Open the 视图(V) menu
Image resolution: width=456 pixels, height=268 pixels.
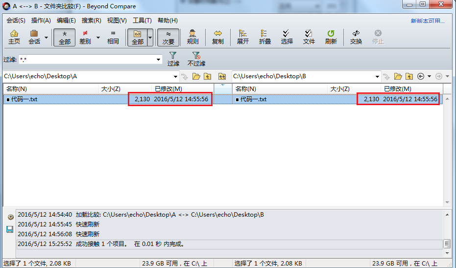click(117, 21)
